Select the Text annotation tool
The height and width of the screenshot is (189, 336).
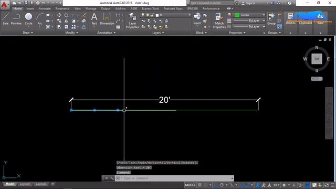[94, 19]
